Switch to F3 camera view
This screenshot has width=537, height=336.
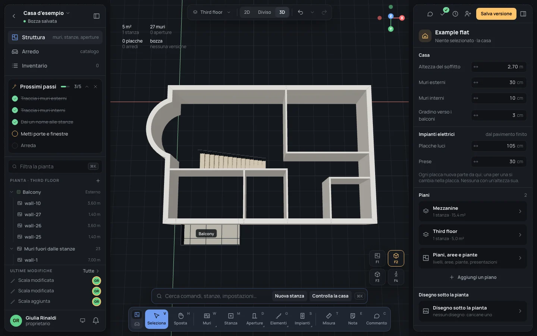tap(377, 277)
